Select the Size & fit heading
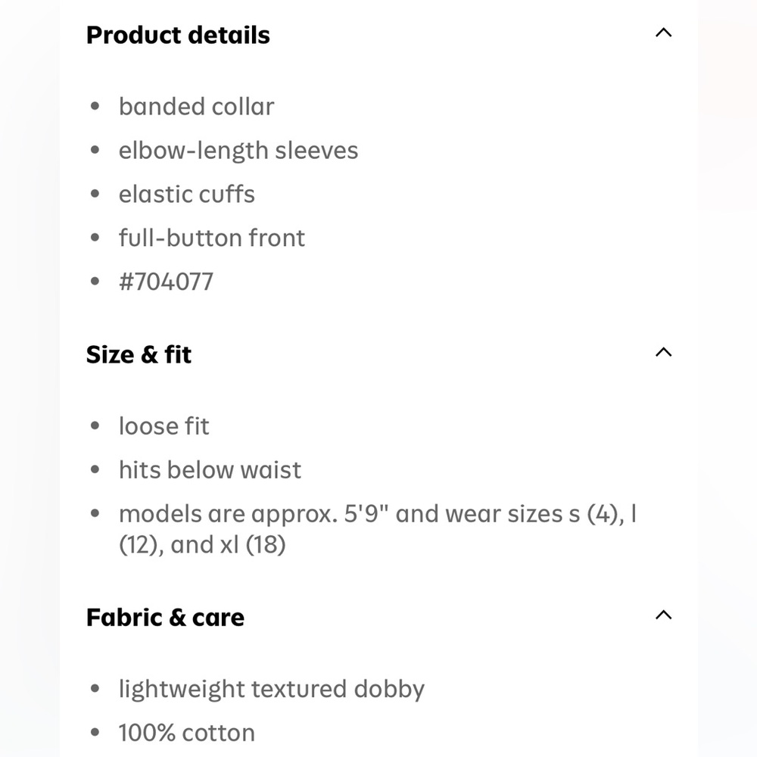Viewport: 757px width, 757px height. click(139, 354)
